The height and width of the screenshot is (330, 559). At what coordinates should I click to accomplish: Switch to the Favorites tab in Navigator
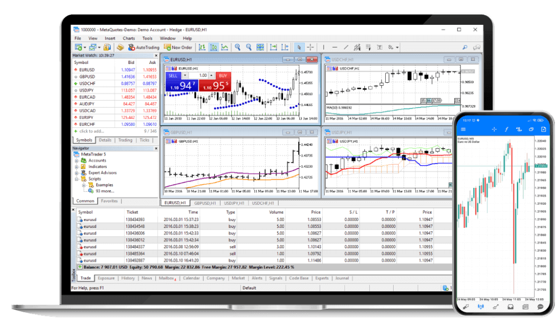point(109,201)
